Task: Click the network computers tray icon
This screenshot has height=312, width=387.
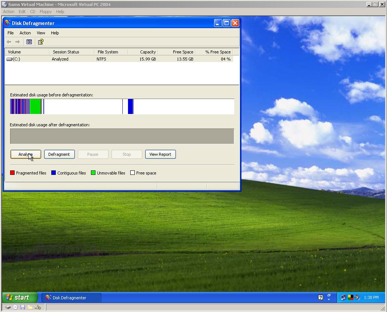Action: point(343,297)
